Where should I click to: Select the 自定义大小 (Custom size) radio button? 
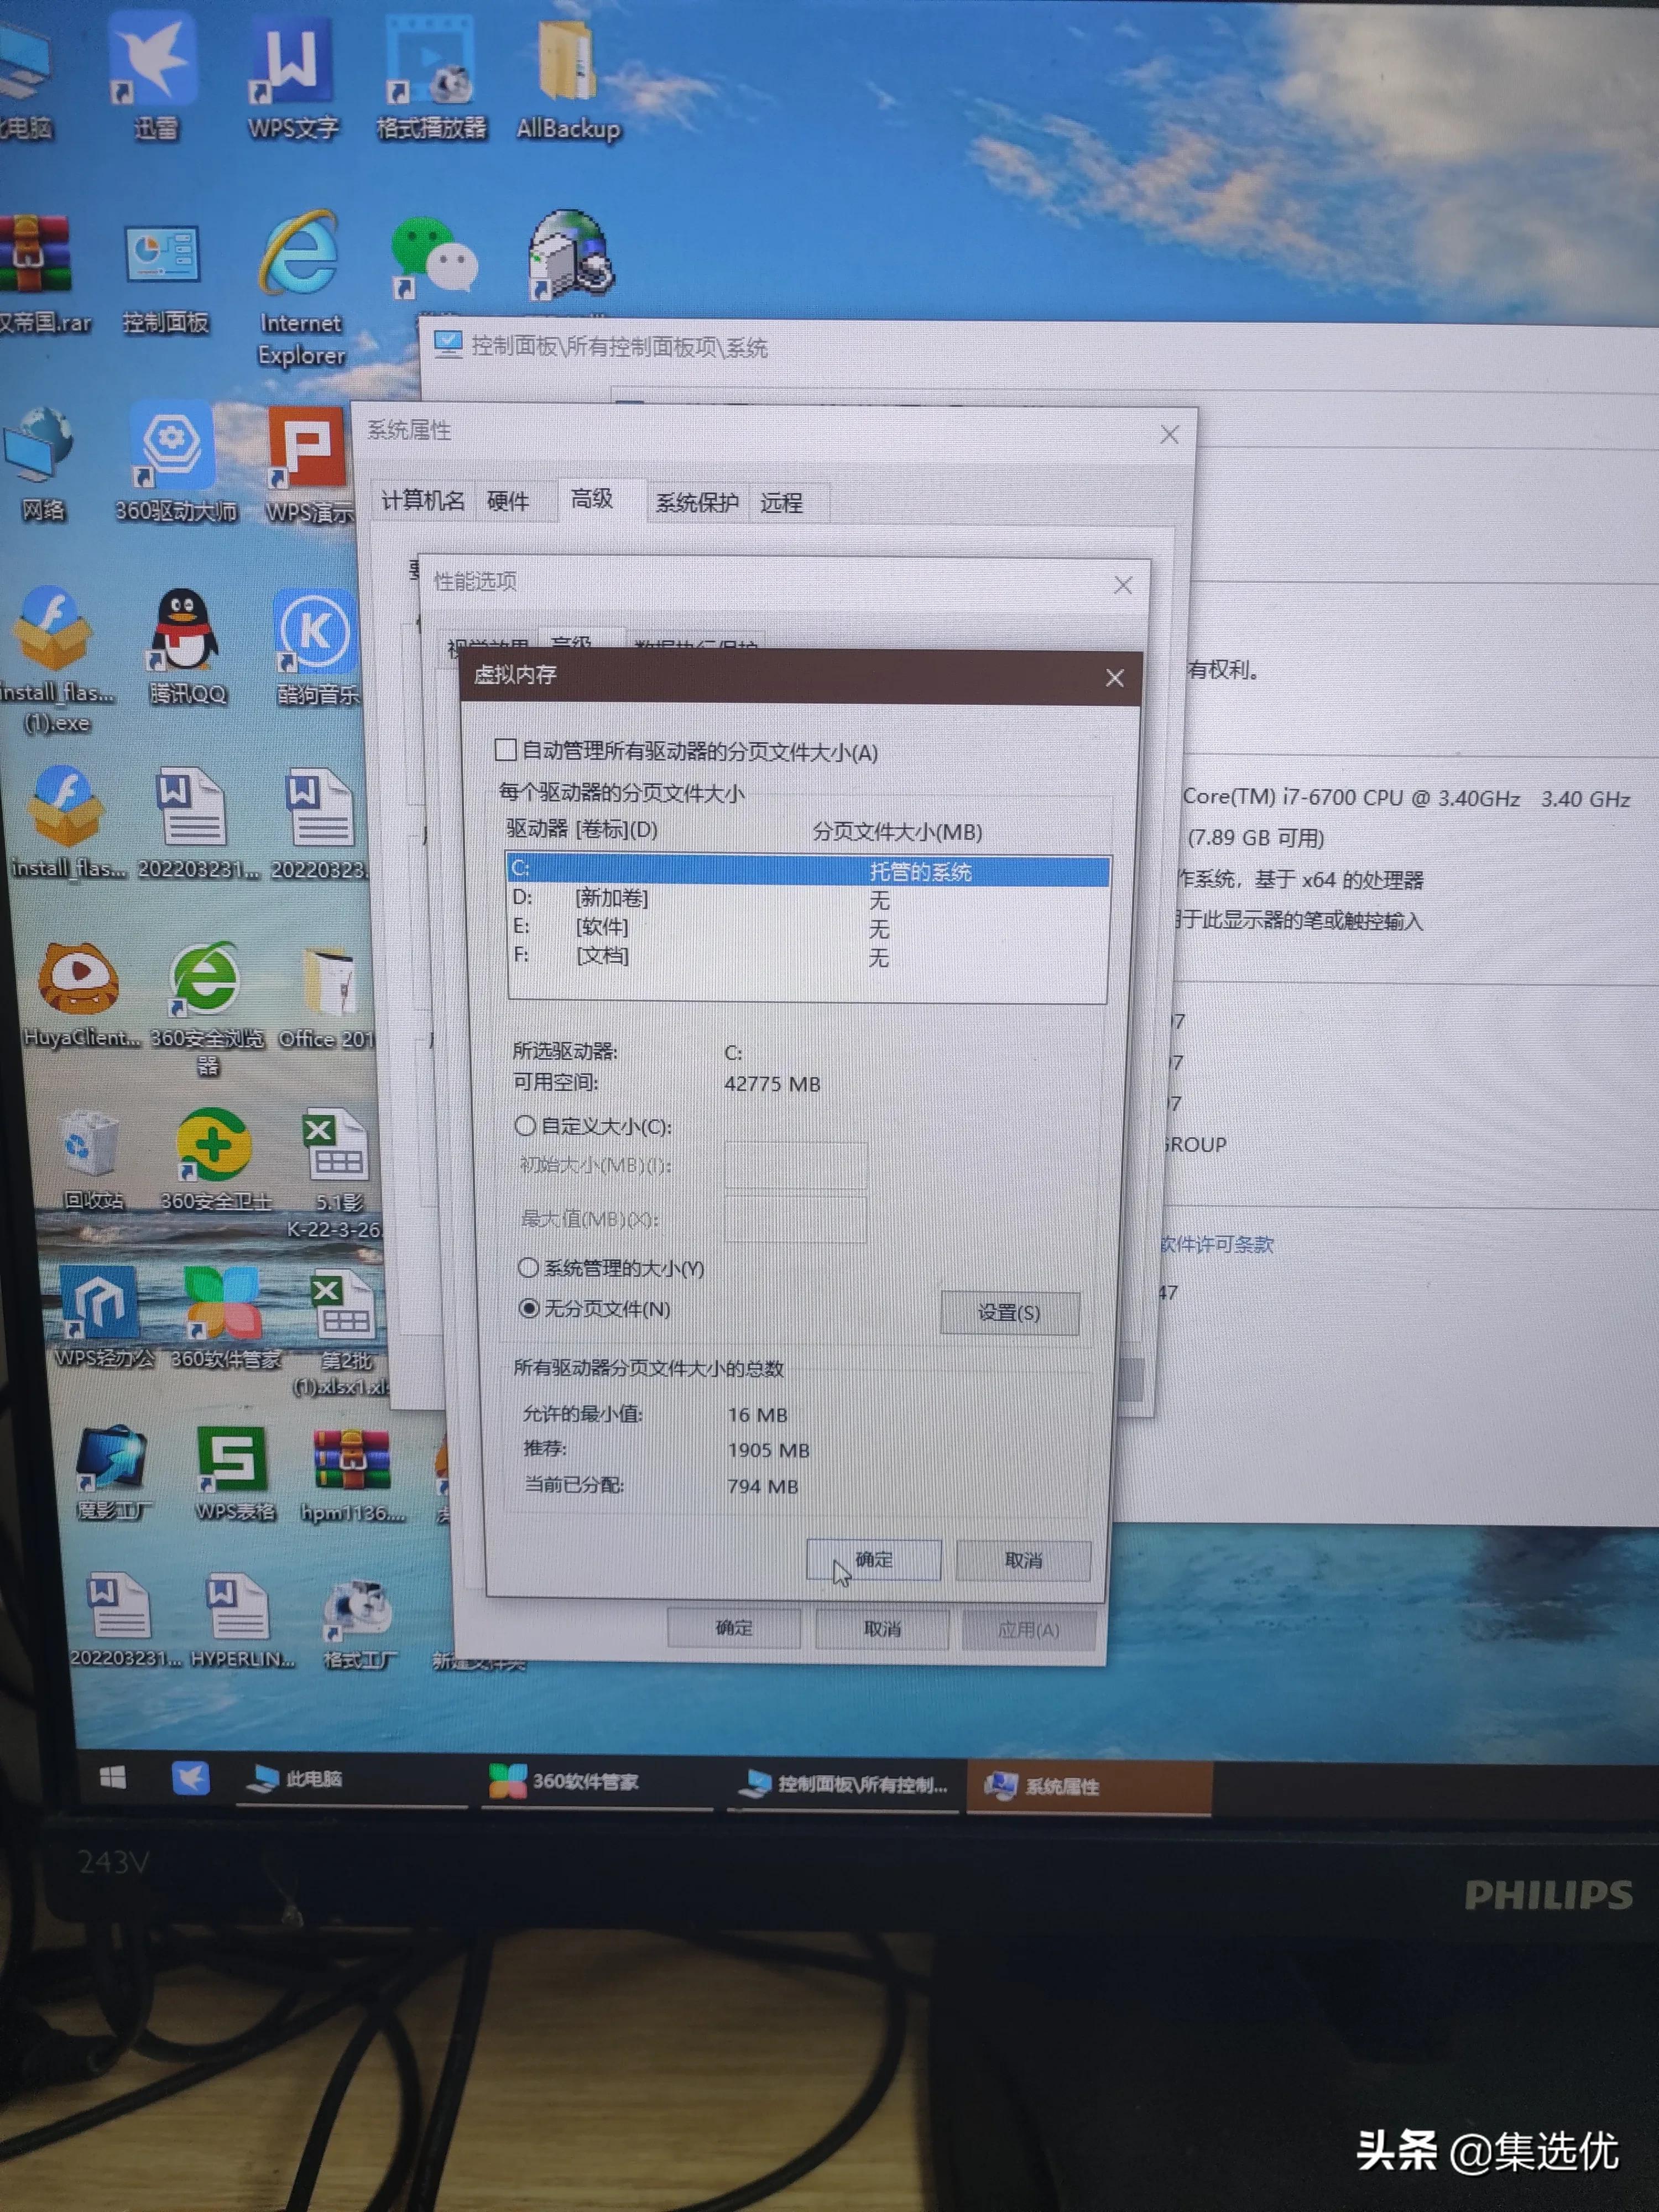pos(527,1125)
